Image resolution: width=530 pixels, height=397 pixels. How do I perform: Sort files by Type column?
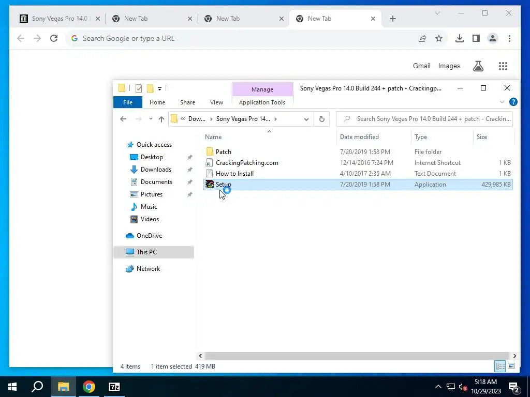(421, 136)
